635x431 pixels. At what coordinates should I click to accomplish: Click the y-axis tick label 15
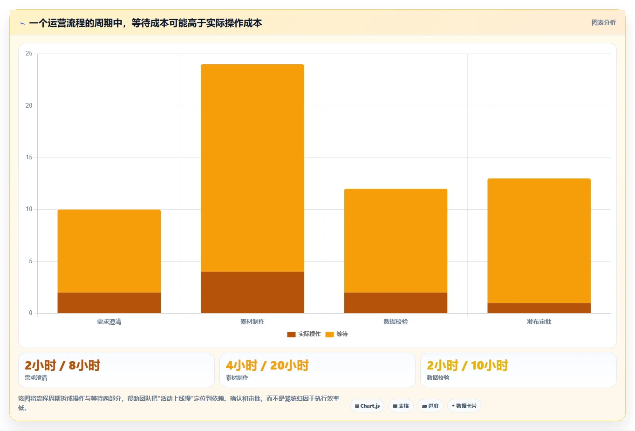click(29, 157)
